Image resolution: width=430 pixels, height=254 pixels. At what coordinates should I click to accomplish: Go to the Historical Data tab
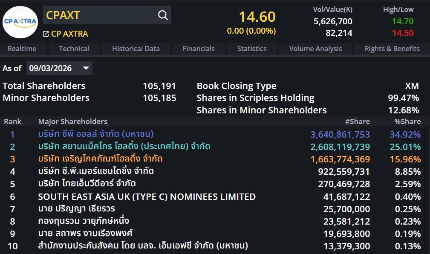click(136, 49)
